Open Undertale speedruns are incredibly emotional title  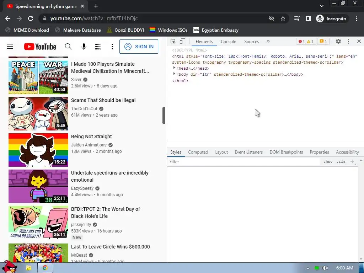(x=110, y=176)
